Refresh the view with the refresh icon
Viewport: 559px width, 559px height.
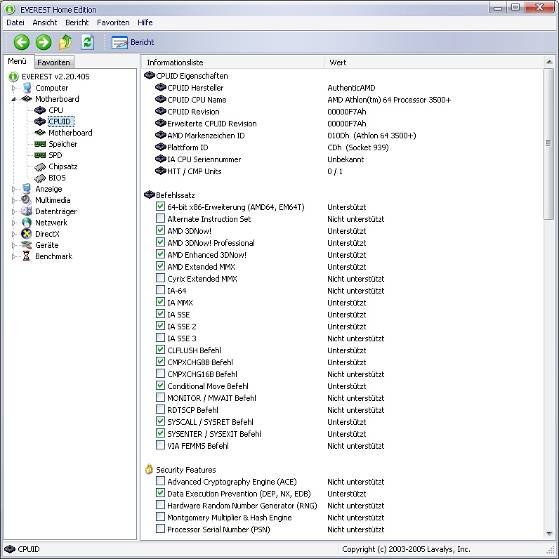pyautogui.click(x=87, y=42)
